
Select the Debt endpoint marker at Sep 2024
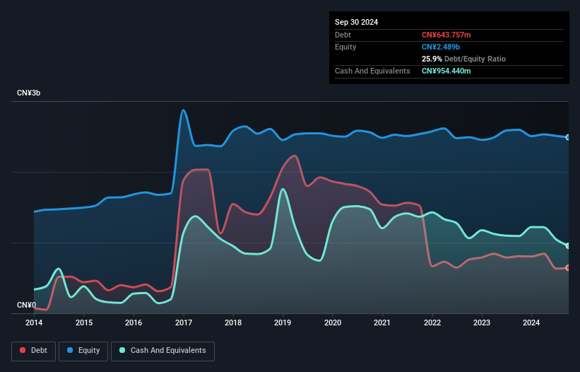[x=568, y=267]
